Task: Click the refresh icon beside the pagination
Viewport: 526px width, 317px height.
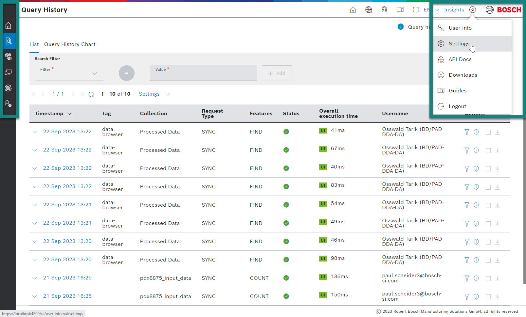Action: (91, 94)
